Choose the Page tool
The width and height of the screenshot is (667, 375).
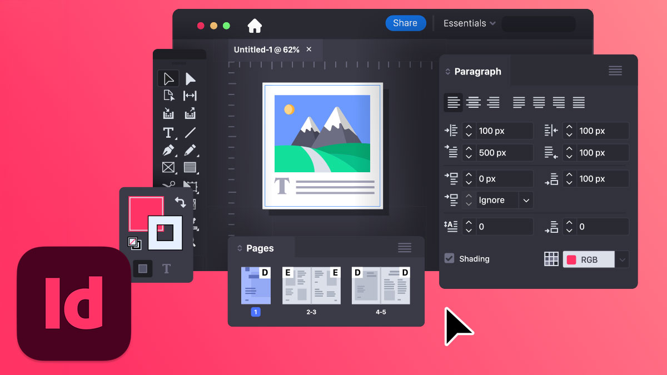168,96
